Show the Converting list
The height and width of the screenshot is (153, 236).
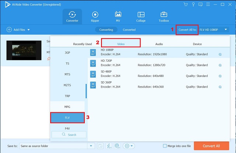106,30
